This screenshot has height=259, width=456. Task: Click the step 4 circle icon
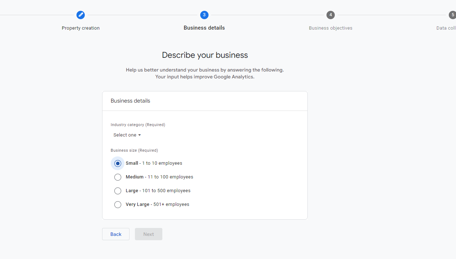(330, 15)
